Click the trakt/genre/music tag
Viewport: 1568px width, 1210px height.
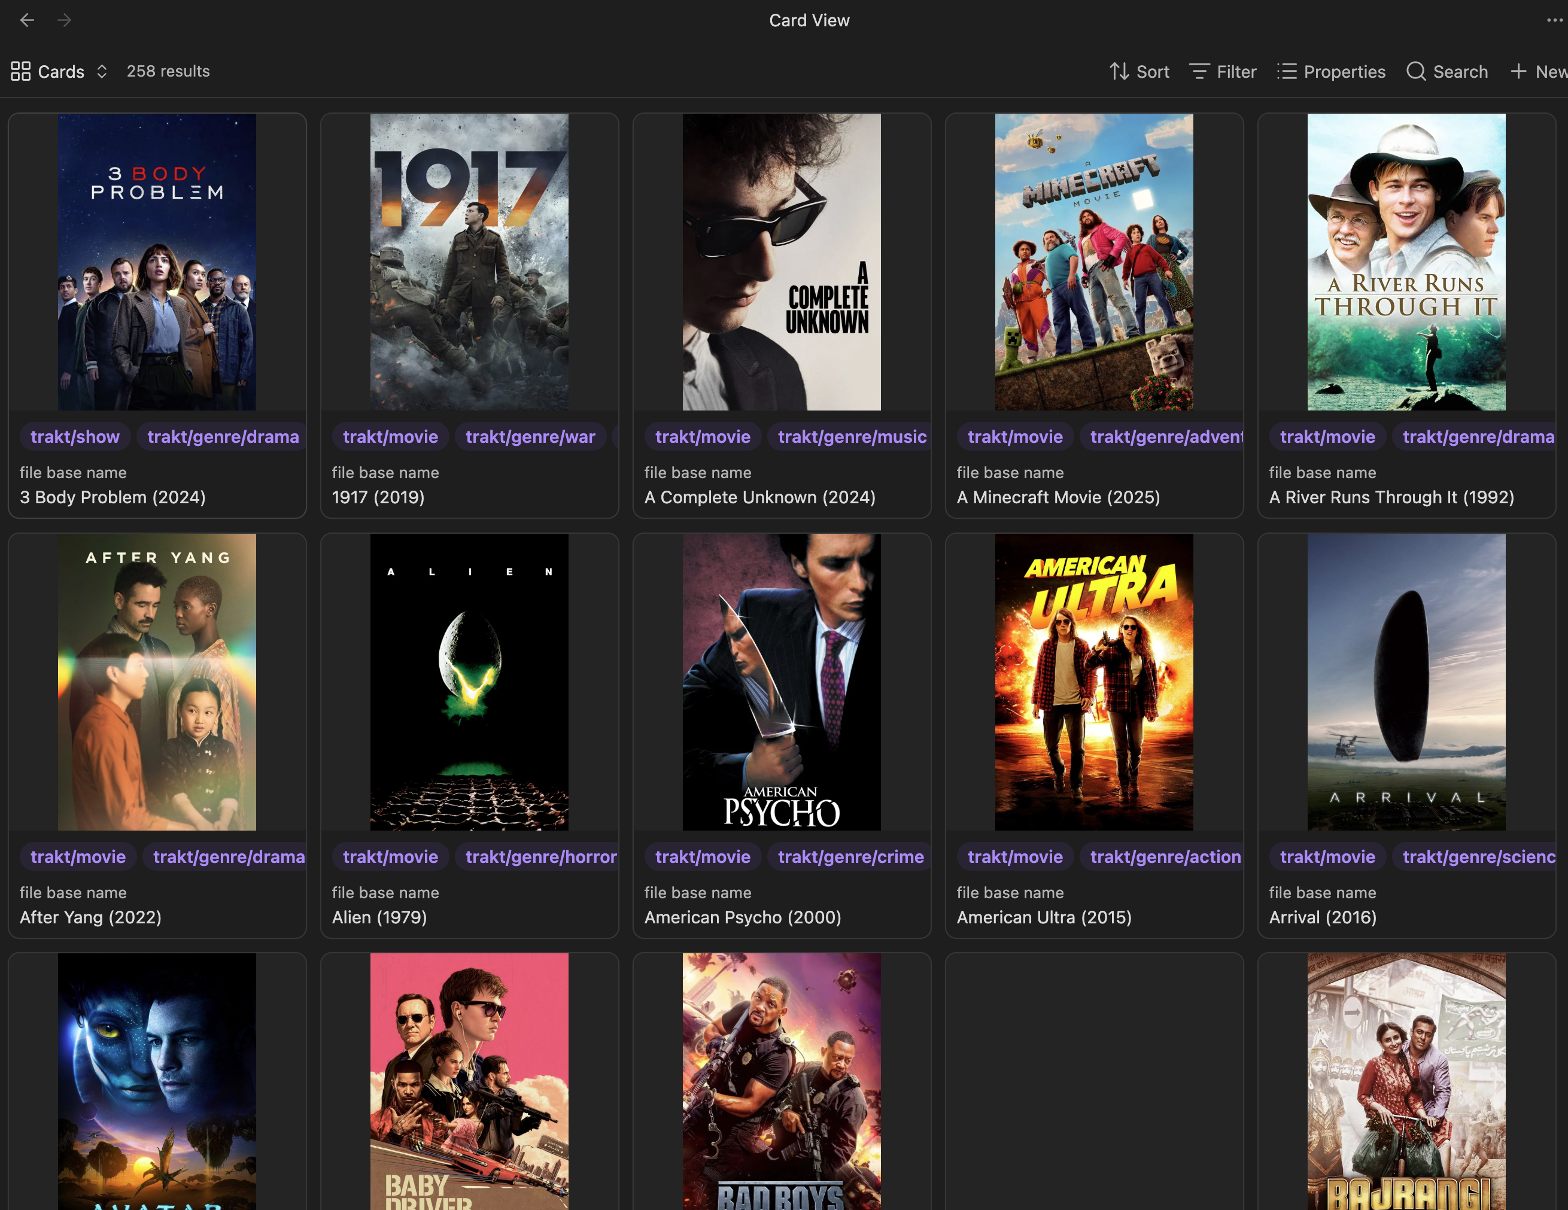point(852,436)
